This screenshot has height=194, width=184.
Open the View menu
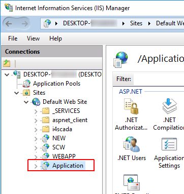click(x=33, y=38)
